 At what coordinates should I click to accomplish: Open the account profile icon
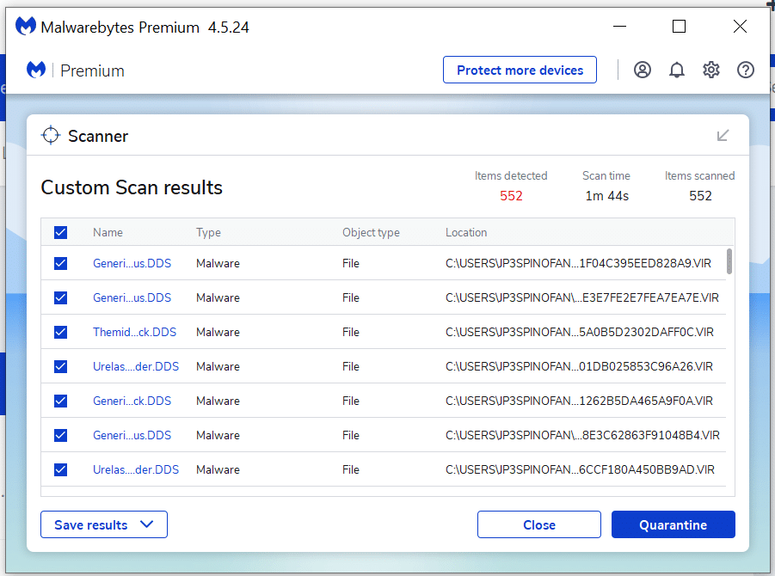642,70
